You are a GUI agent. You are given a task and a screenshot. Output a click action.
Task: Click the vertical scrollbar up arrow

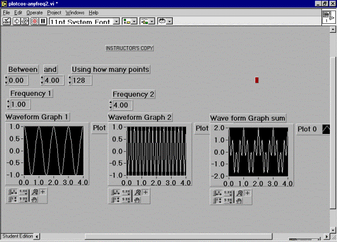tap(333, 29)
